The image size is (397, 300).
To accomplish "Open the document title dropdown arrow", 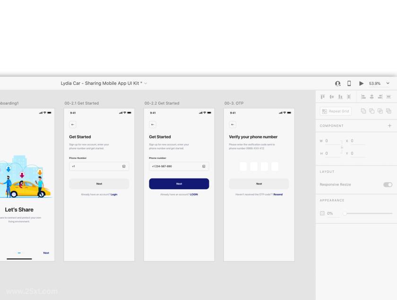I will pyautogui.click(x=146, y=83).
